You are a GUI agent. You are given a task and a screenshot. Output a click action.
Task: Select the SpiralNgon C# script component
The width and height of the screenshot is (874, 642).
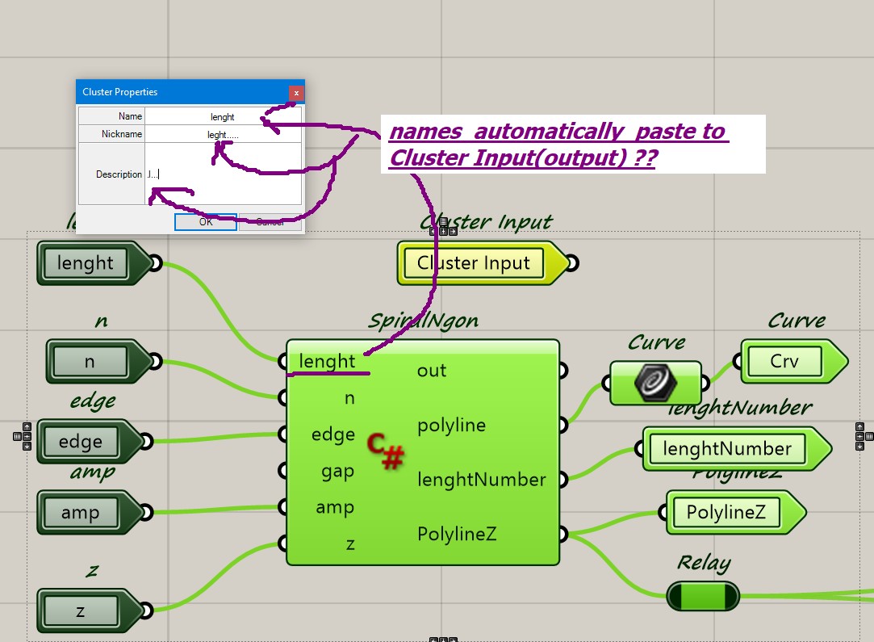click(423, 452)
